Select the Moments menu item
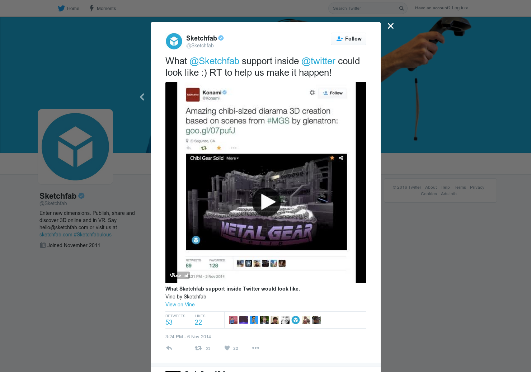 point(106,8)
